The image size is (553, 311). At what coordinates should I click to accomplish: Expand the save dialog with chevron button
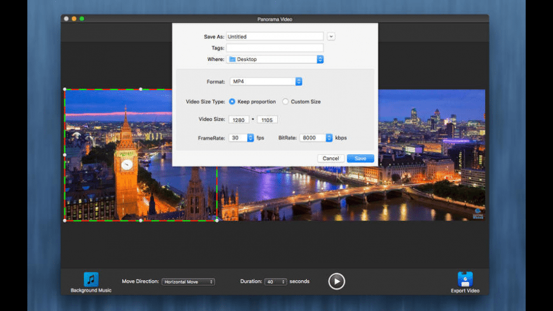pos(331,36)
